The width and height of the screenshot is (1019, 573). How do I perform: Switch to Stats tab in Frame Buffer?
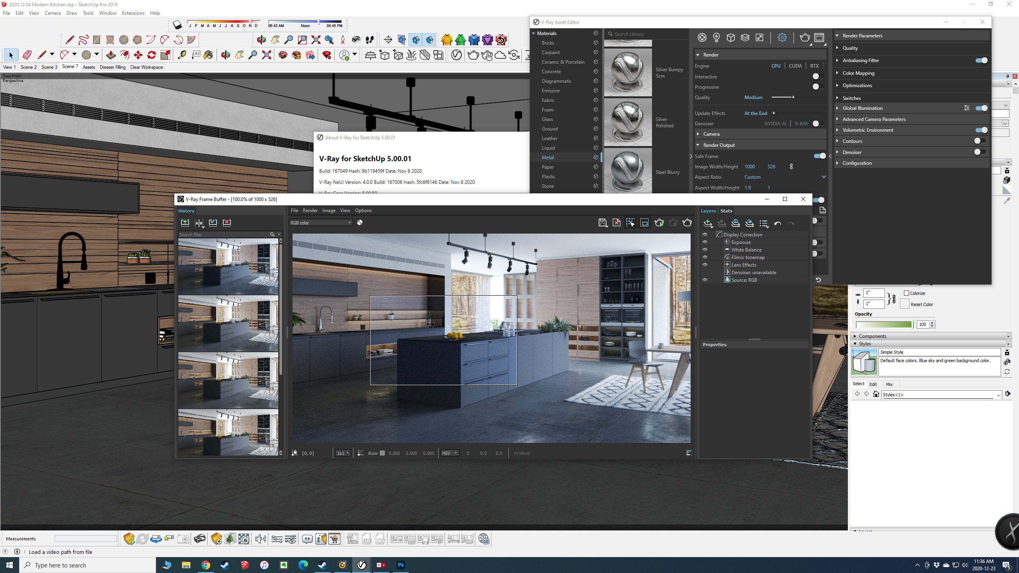726,211
